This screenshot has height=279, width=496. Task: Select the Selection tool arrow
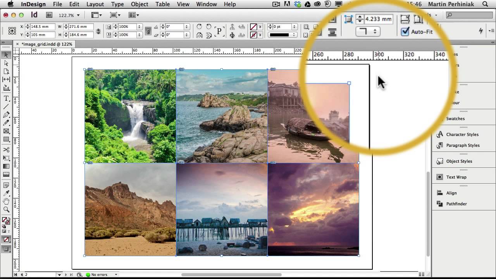6,55
